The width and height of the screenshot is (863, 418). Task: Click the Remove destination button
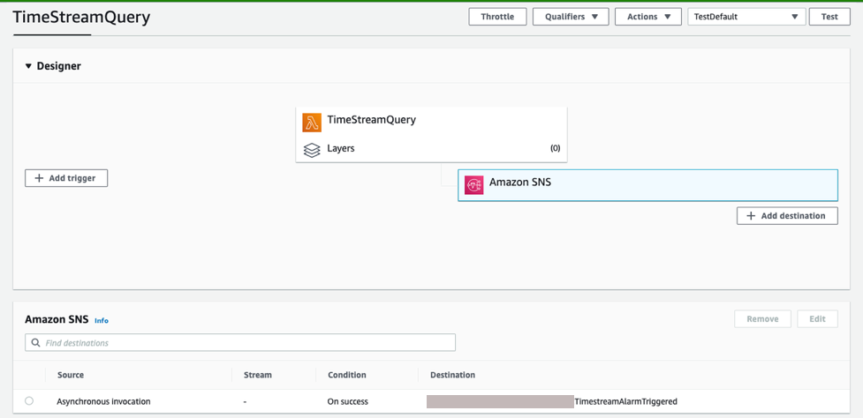[x=761, y=319]
